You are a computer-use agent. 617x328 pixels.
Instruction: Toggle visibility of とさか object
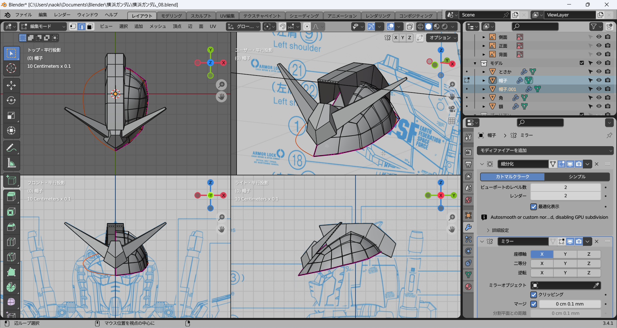[x=599, y=71]
